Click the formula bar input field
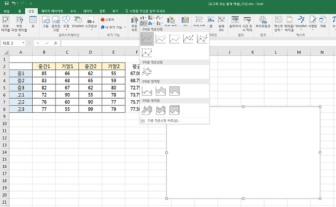Image resolution: width=336 pixels, height=207 pixels. point(198,43)
